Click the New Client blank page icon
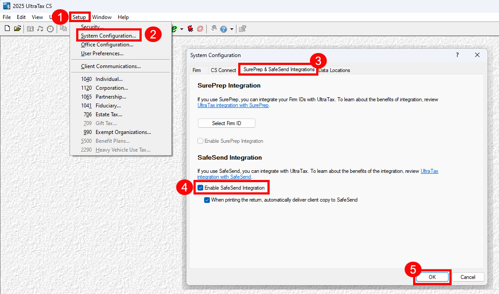499x294 pixels. point(7,29)
